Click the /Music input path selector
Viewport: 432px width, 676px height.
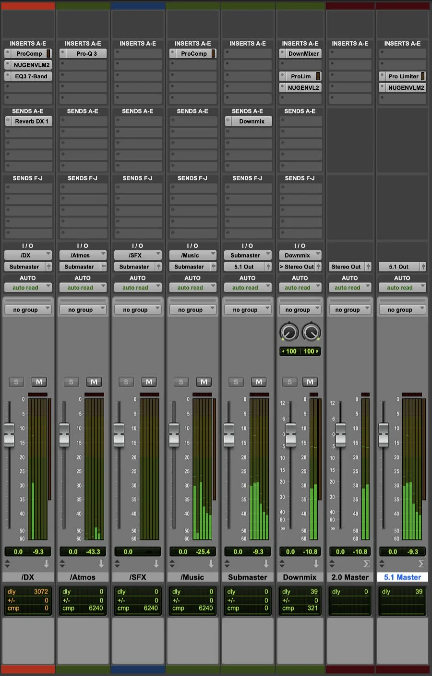click(x=192, y=255)
